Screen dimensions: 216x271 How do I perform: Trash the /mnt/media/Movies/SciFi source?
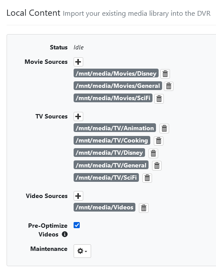[x=159, y=99]
